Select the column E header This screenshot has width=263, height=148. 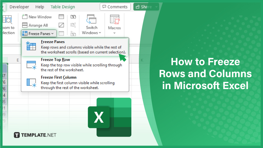point(18,60)
